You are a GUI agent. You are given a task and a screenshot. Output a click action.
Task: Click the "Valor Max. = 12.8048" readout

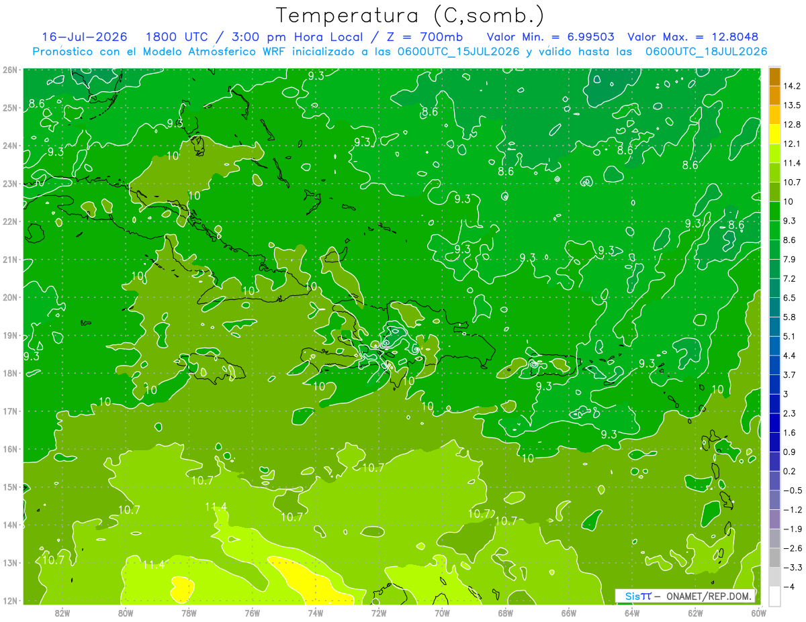click(x=692, y=36)
